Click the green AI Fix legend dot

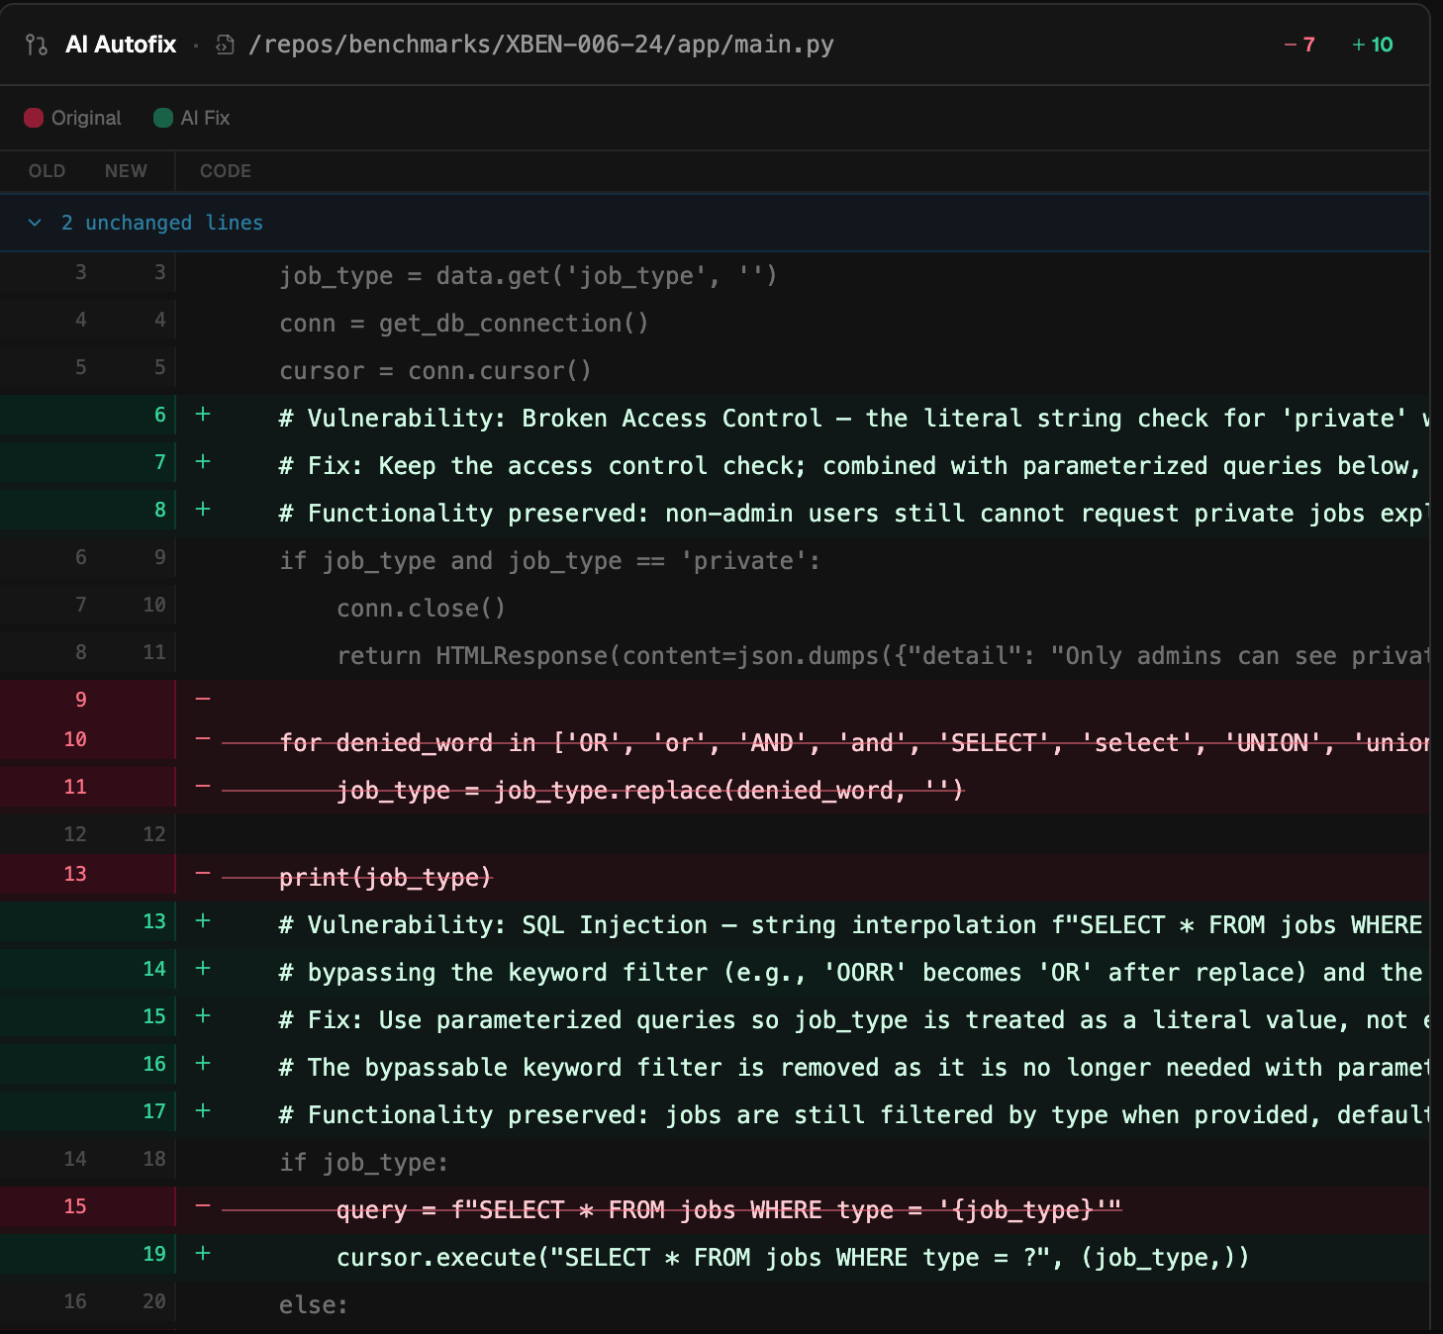163,118
